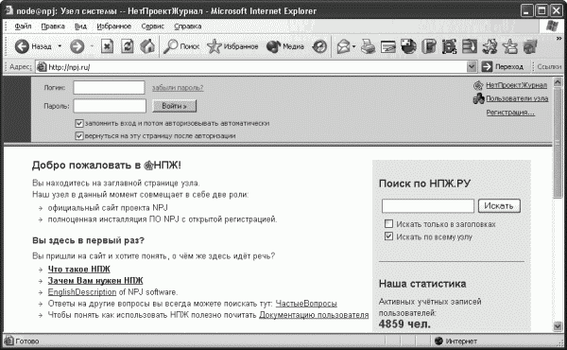Open the Сервис menu
Image resolution: width=567 pixels, height=350 pixels.
(x=152, y=26)
